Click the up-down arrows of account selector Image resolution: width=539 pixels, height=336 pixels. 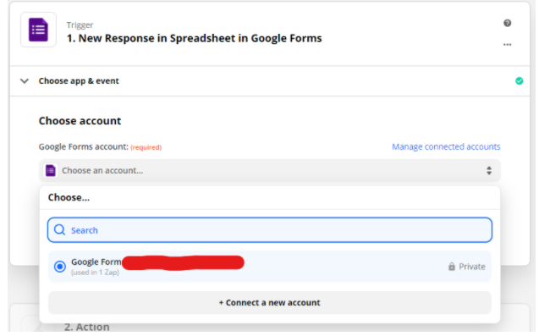(x=488, y=171)
